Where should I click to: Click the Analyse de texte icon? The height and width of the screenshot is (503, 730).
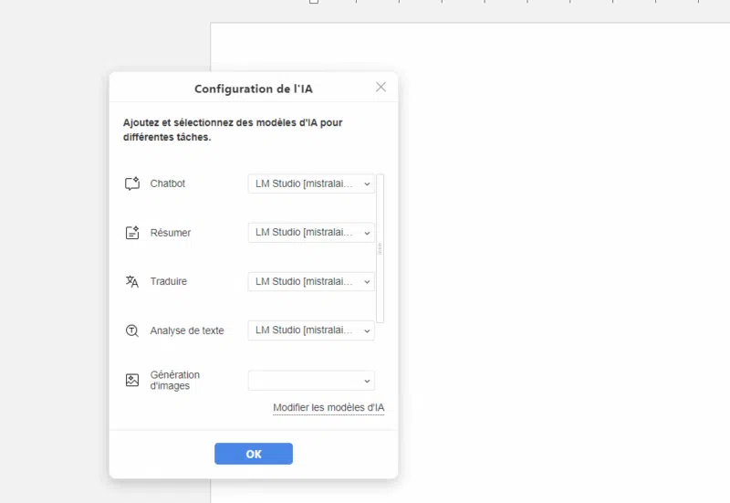pyautogui.click(x=132, y=330)
